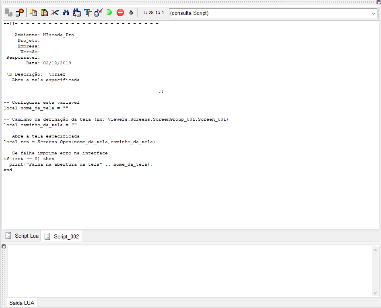Click the 'Se falha imprime erro' comment
The height and width of the screenshot is (308, 381).
56,153
